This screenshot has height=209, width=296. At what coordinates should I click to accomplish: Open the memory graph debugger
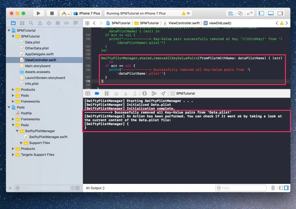[154, 94]
